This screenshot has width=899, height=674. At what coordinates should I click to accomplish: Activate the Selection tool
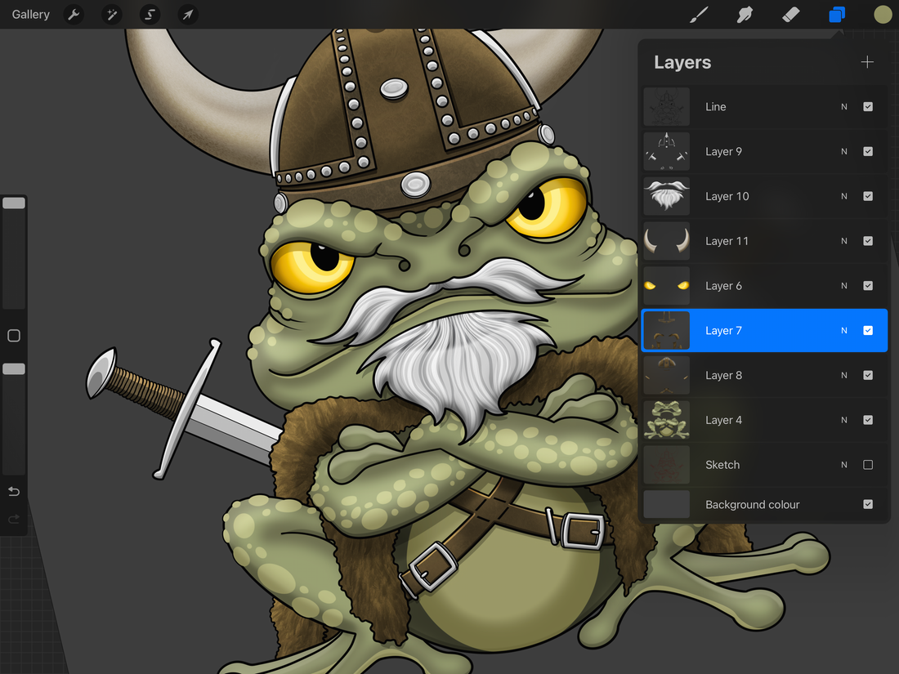(x=150, y=15)
